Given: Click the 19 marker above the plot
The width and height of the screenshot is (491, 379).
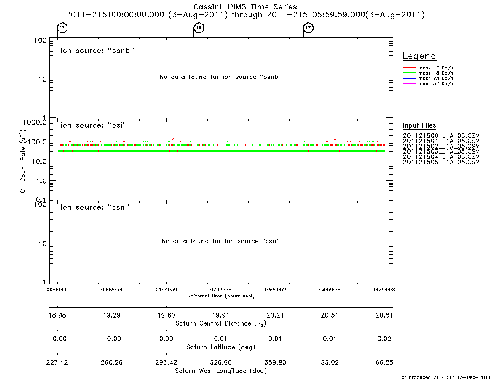Looking at the screenshot, I should click(199, 27).
